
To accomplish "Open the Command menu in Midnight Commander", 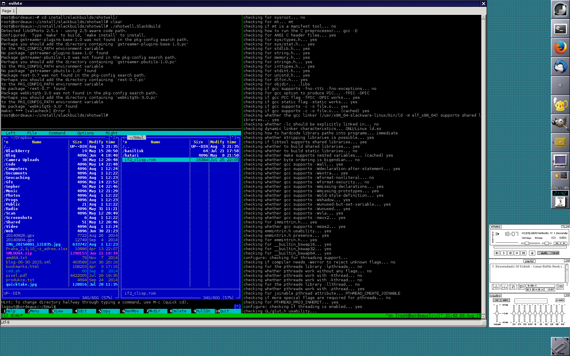I will click(x=57, y=133).
